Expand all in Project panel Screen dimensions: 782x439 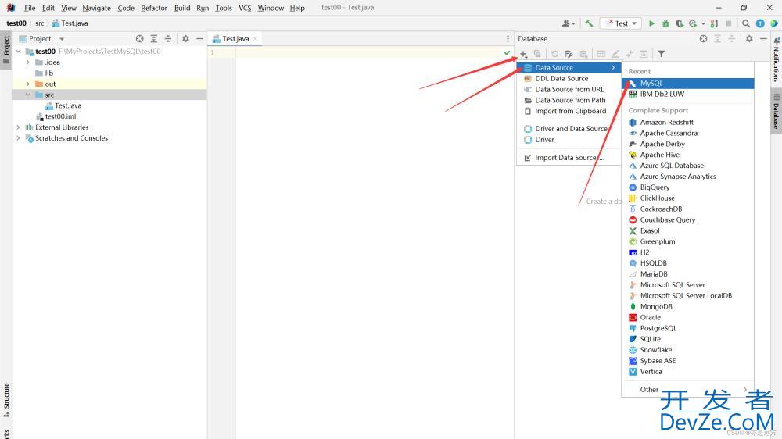[153, 38]
